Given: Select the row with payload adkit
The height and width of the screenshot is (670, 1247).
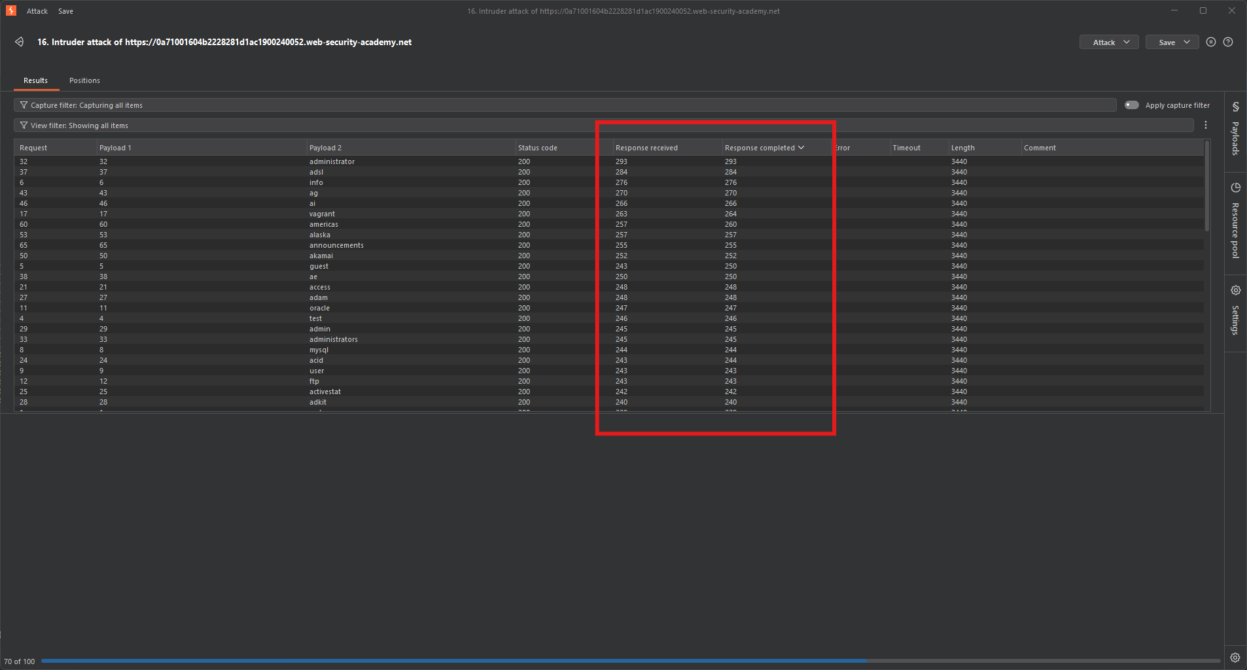Looking at the screenshot, I should 609,402.
